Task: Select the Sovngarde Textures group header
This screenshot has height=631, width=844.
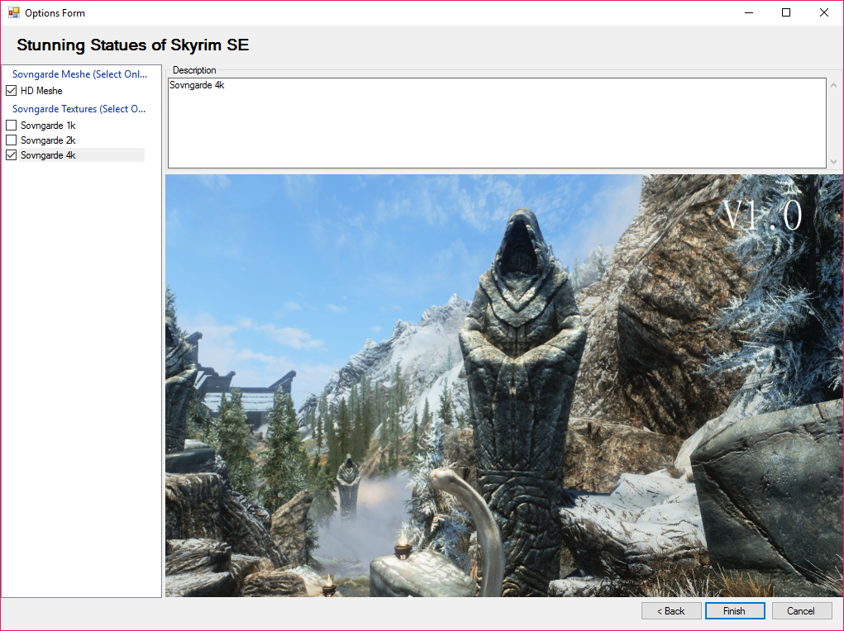Action: pos(79,109)
